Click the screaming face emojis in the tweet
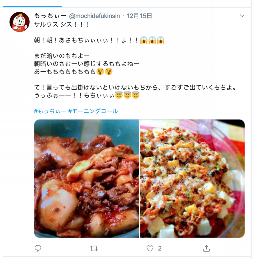This screenshot has width=254, height=259. click(152, 40)
